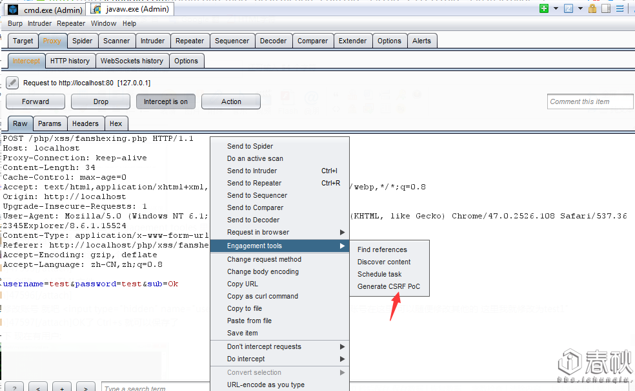The width and height of the screenshot is (635, 391).
Task: Click the Drop button
Action: coord(101,102)
